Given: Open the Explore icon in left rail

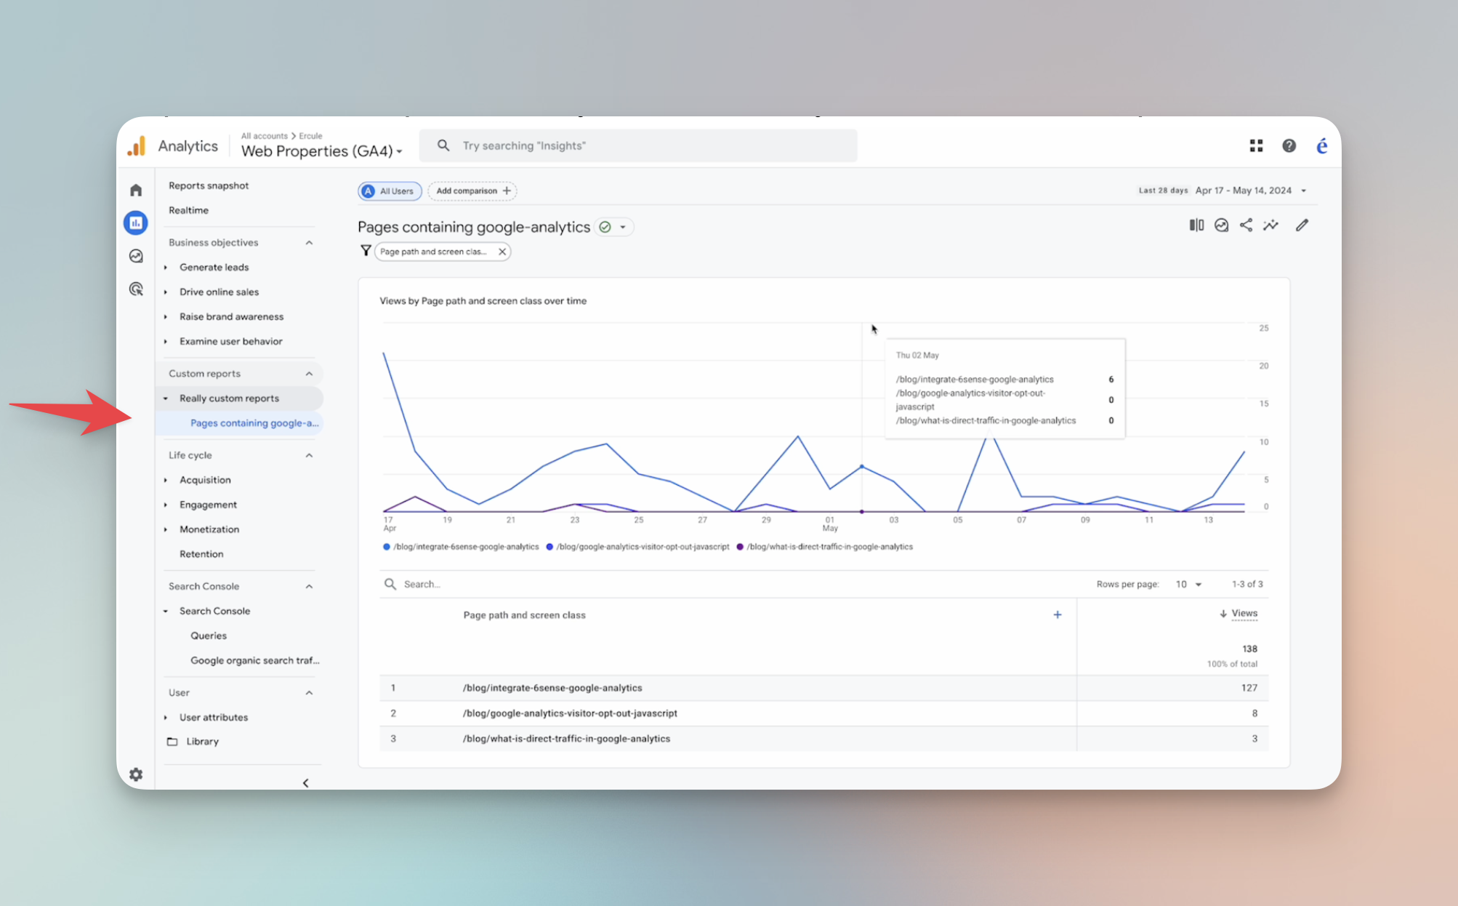Looking at the screenshot, I should pos(136,256).
